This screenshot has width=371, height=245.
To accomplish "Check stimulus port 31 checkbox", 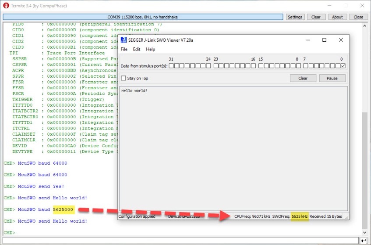I will (171, 66).
